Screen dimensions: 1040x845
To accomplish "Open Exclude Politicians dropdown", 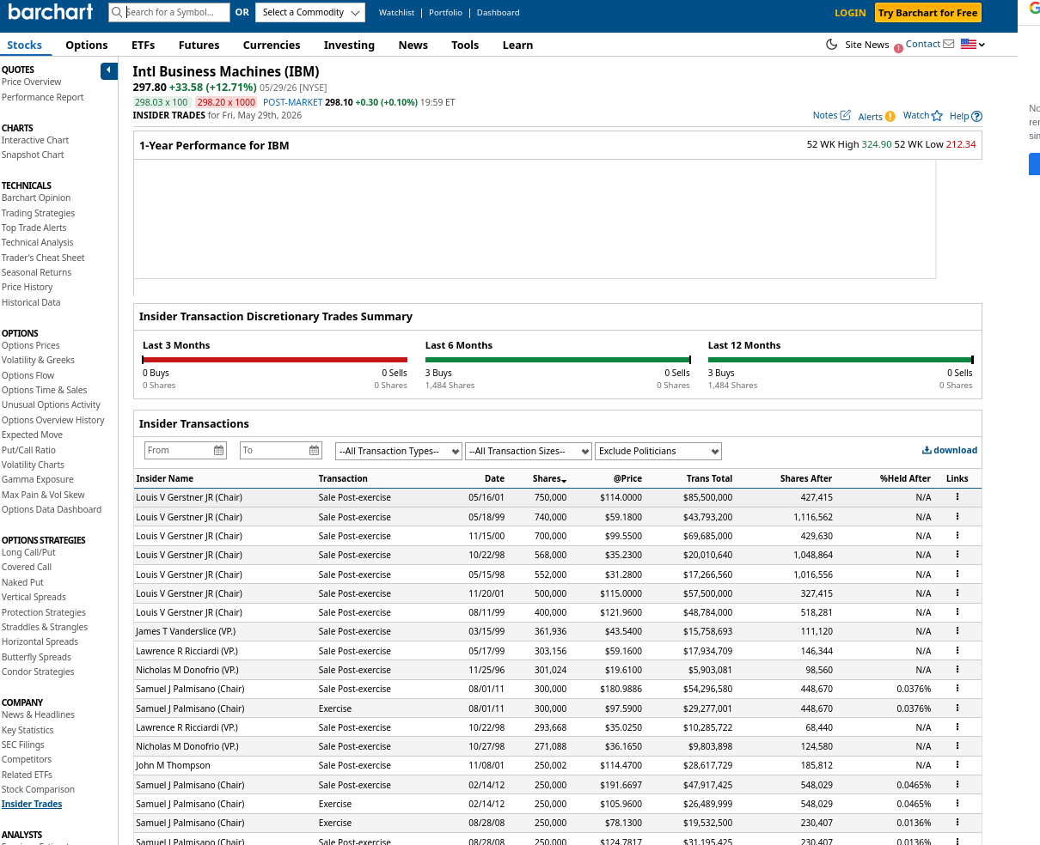I will click(x=658, y=451).
